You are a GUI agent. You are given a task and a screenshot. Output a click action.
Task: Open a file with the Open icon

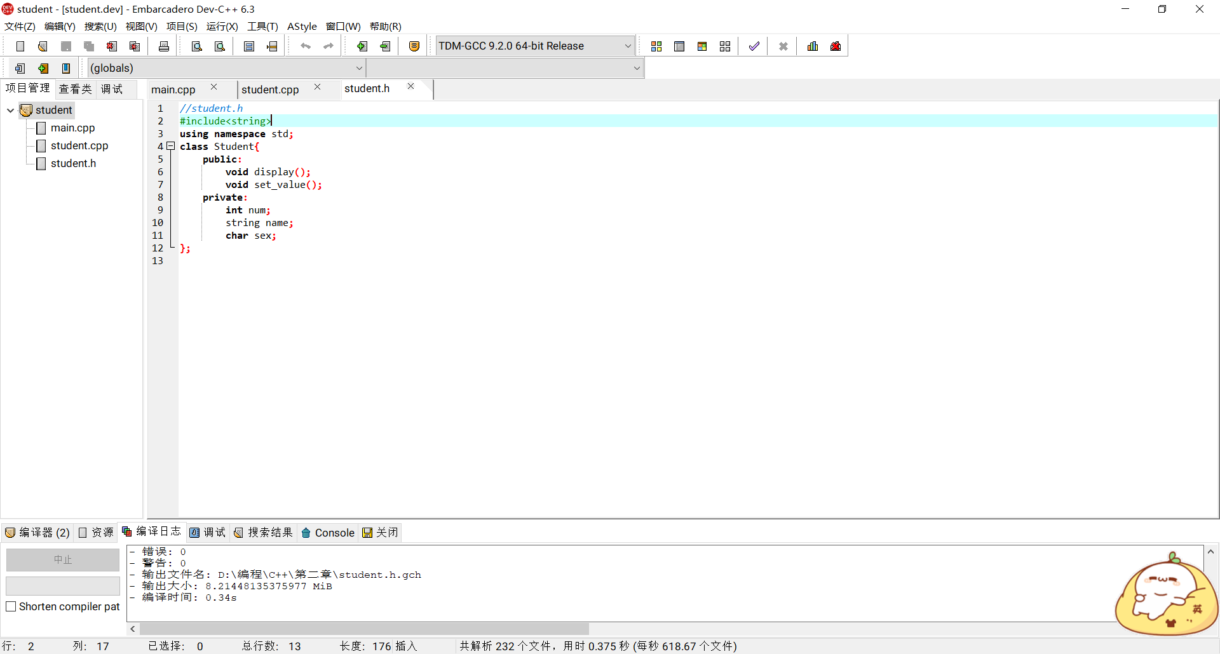tap(43, 46)
